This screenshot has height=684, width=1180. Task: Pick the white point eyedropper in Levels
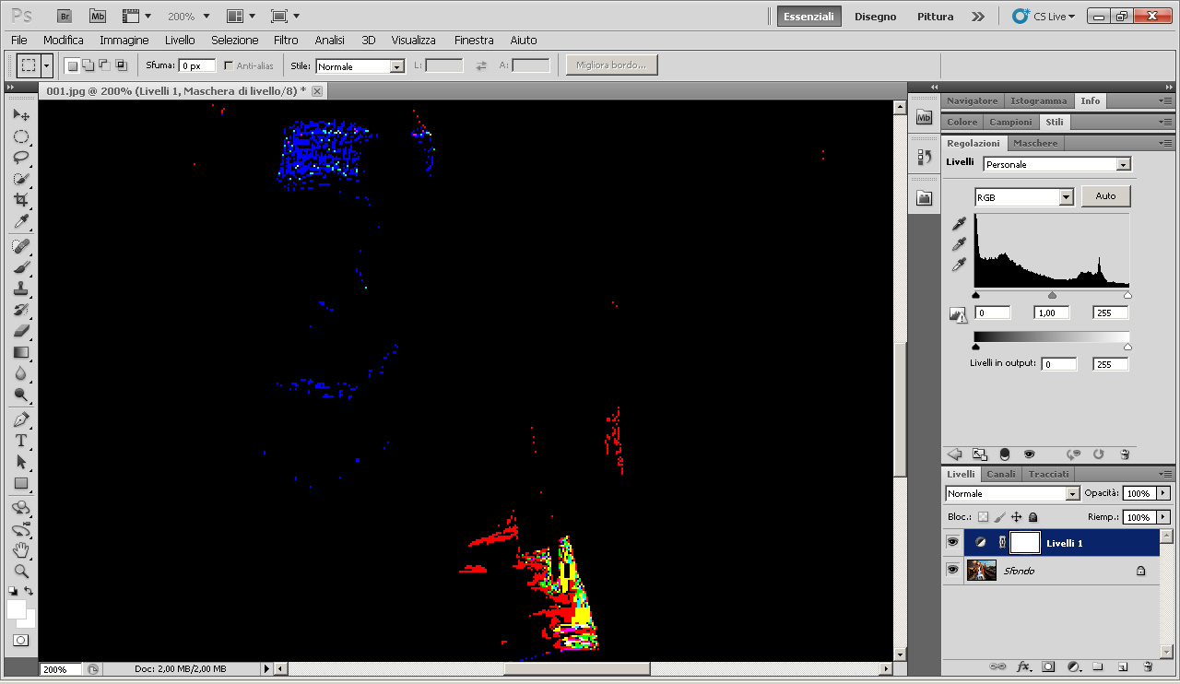point(959,265)
